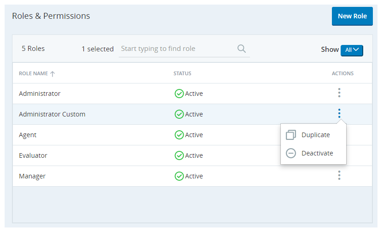Sort by the Role Name column header
Image resolution: width=383 pixels, height=233 pixels.
pyautogui.click(x=34, y=73)
